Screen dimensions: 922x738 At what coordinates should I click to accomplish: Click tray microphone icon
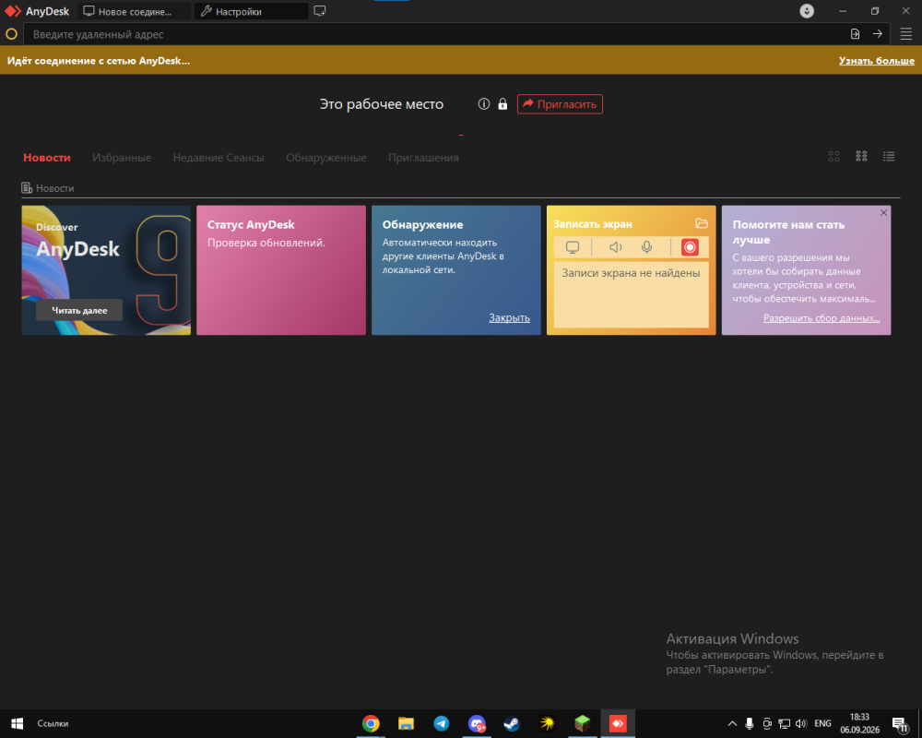pos(749,723)
